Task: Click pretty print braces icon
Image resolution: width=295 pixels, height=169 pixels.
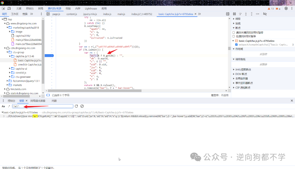Action: (48, 95)
